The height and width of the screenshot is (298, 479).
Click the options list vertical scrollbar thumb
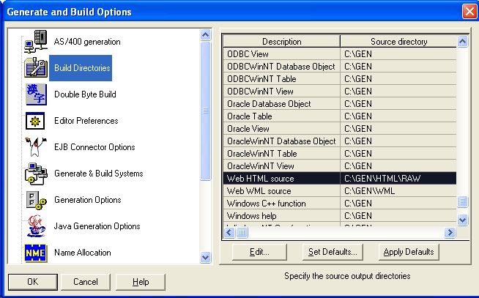click(x=205, y=111)
